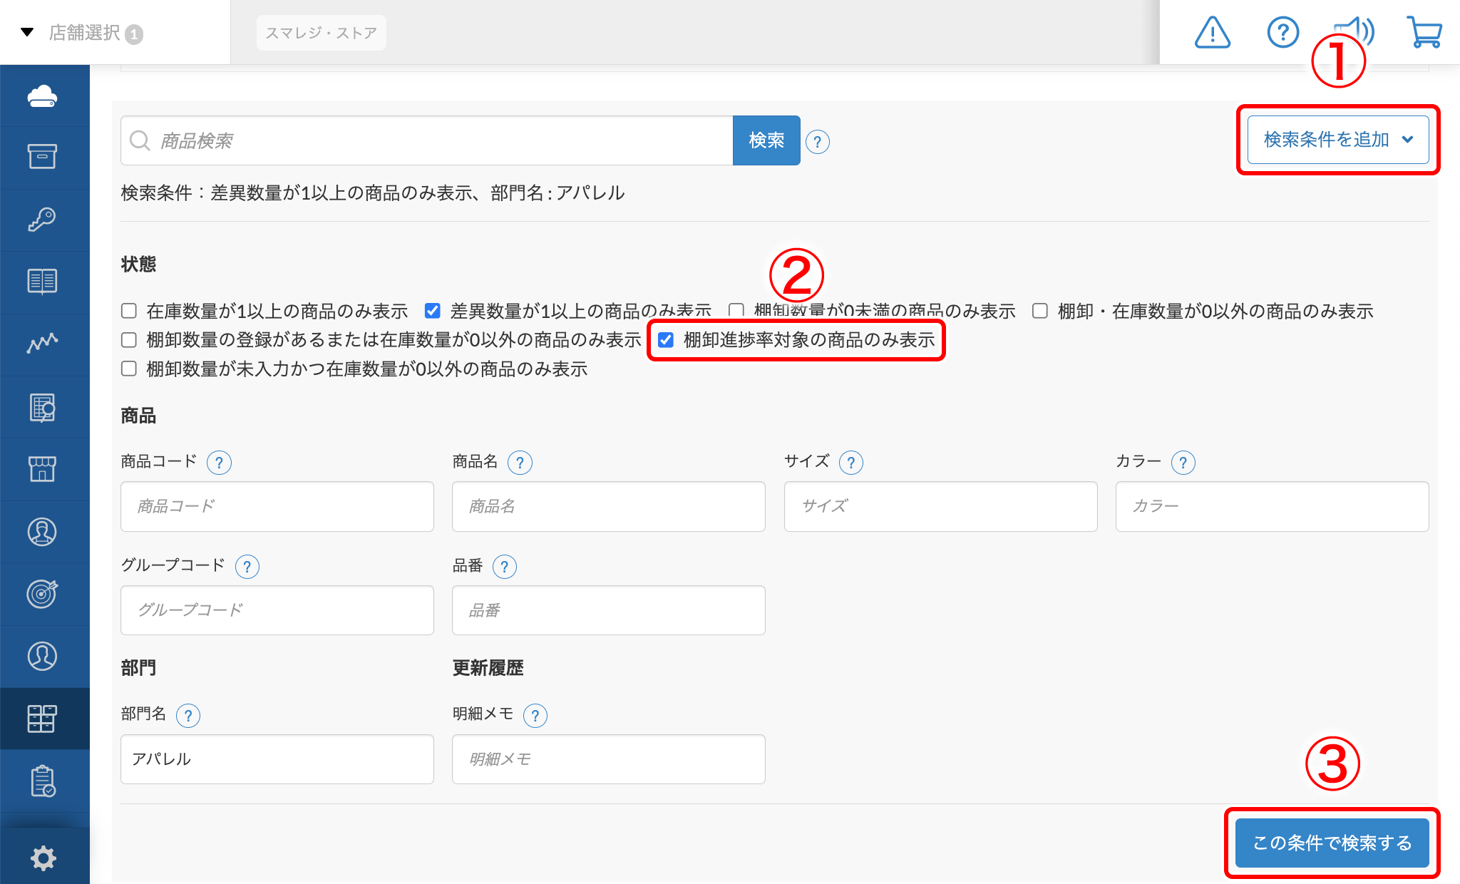Check 棚卸数量が未入力かつ在庫数量が0以外 option

[129, 369]
